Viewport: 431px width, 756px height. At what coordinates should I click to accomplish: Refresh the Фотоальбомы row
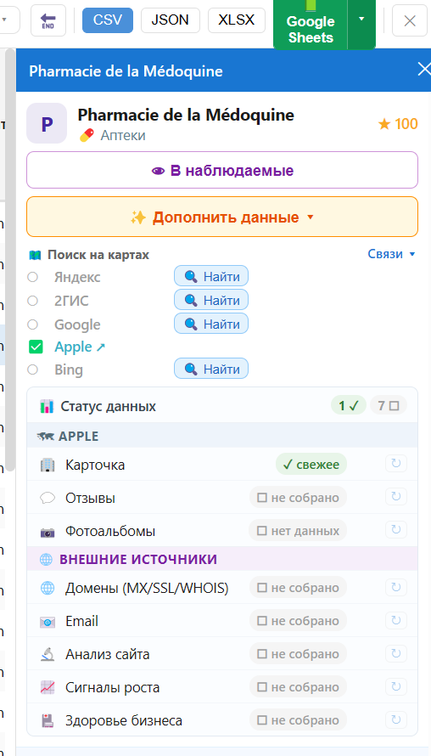396,529
